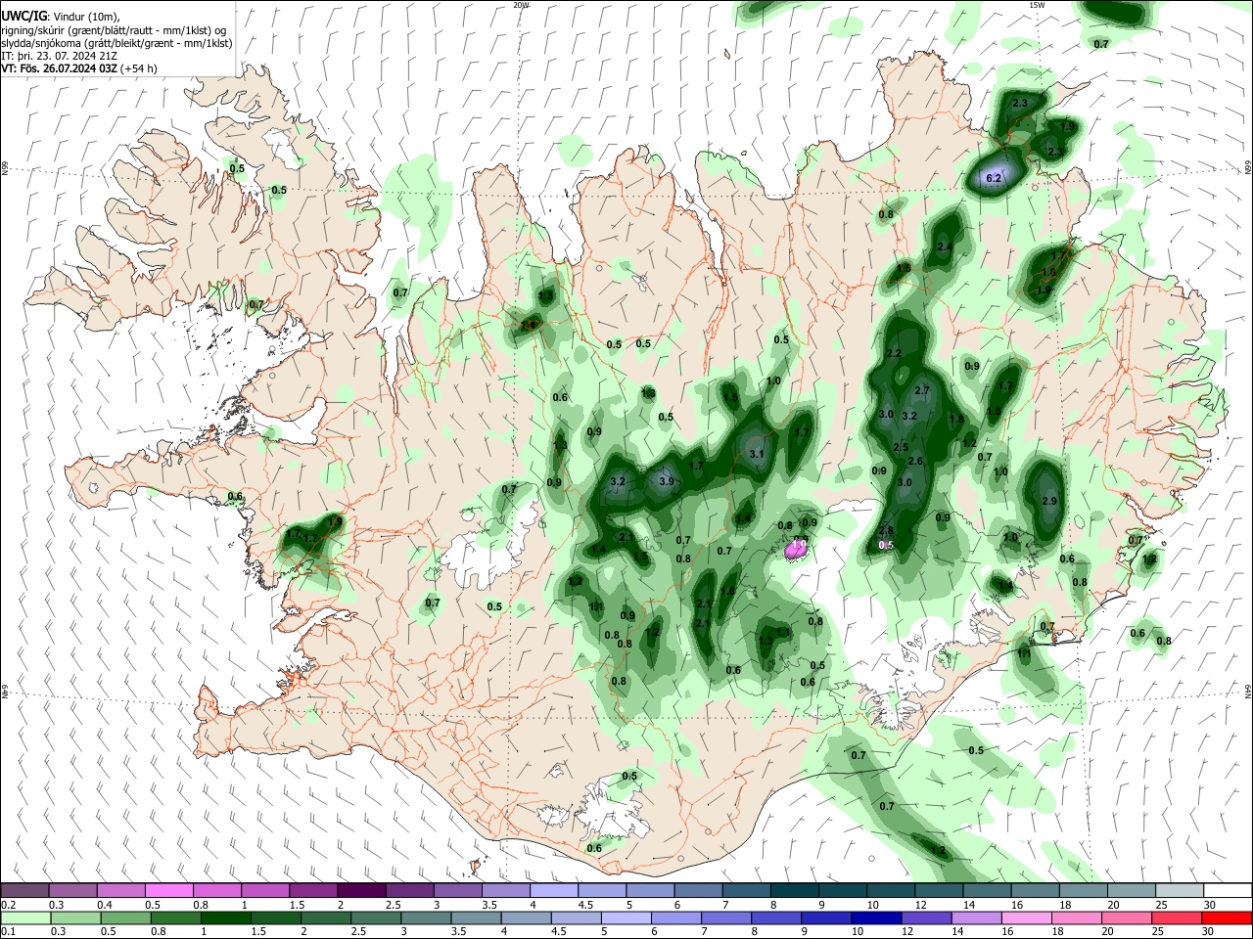Click the red 30 mm swatch in the rain legend row
This screenshot has width=1253, height=939.
[x=1227, y=917]
